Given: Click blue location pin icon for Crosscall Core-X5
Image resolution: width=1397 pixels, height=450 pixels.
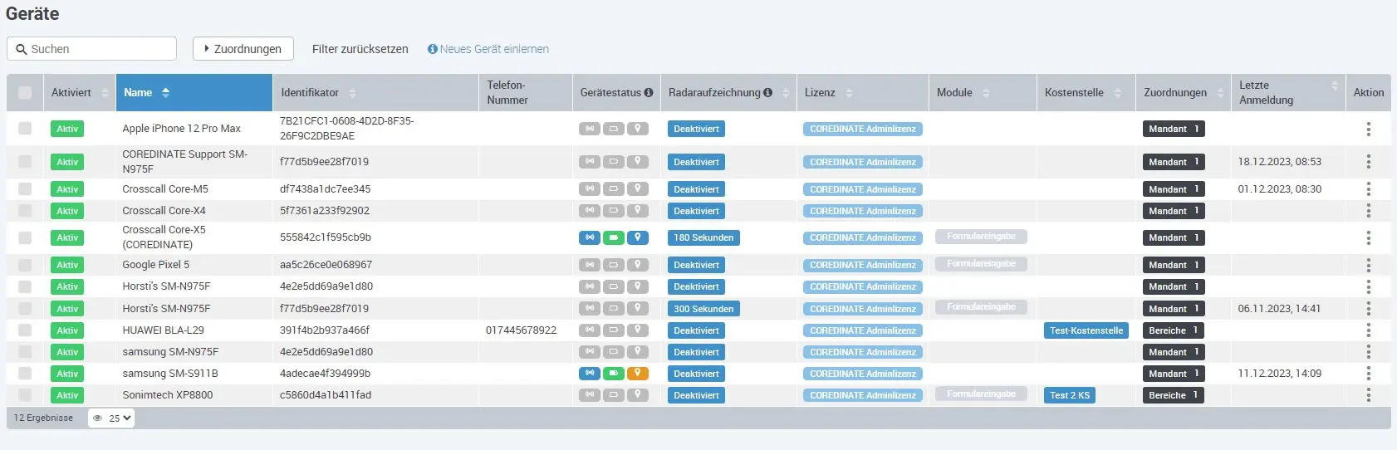Looking at the screenshot, I should point(638,237).
